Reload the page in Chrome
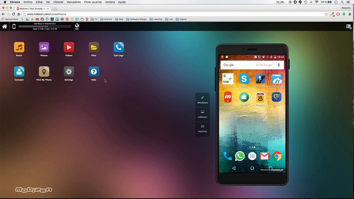Screen dimensions: 354x199 [13, 14]
